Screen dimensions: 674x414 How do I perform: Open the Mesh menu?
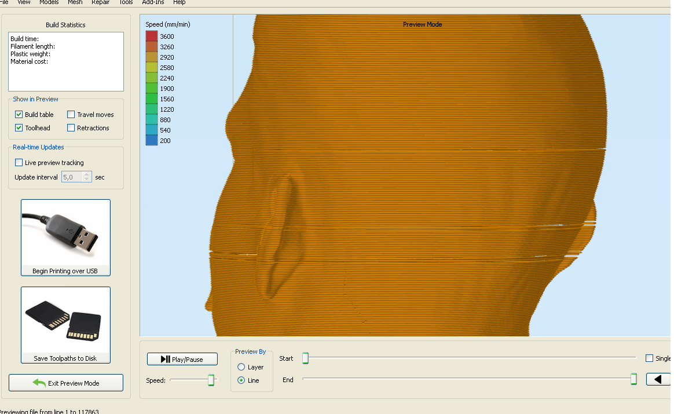(x=75, y=2)
